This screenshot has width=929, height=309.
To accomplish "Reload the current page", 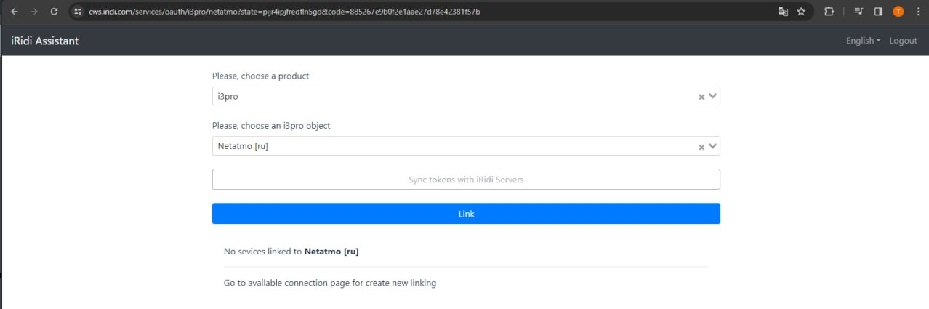I will pos(54,12).
